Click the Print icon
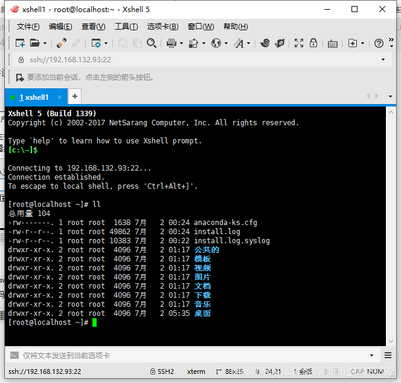The height and width of the screenshot is (383, 401). click(x=172, y=43)
